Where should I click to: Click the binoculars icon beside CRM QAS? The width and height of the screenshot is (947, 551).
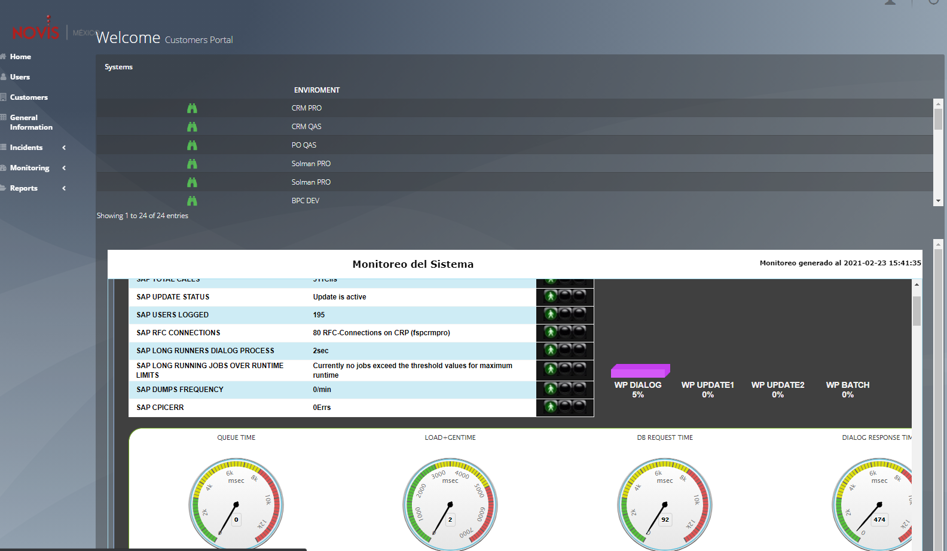[x=192, y=127]
